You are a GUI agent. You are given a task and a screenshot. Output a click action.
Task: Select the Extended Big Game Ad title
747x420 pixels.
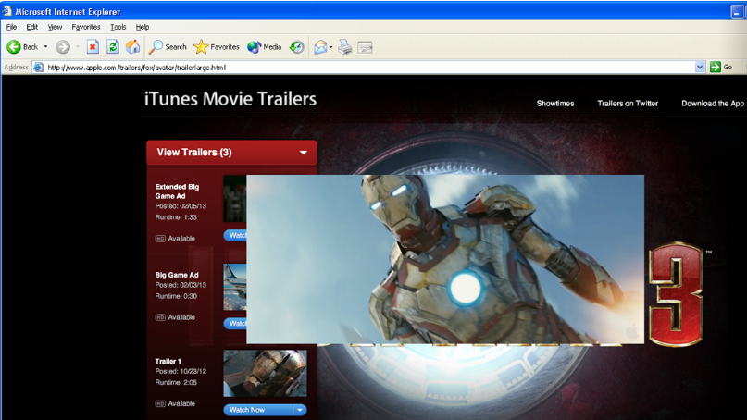tap(177, 191)
